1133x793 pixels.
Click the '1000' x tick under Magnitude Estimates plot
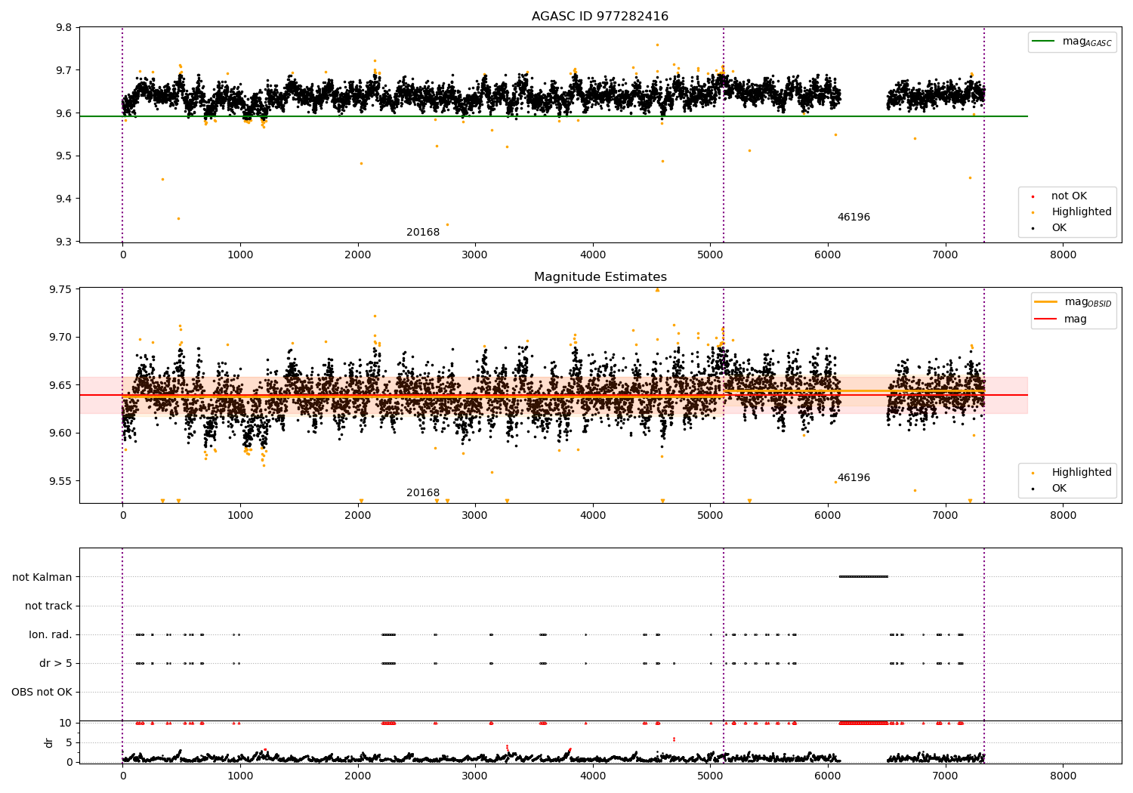pyautogui.click(x=240, y=516)
